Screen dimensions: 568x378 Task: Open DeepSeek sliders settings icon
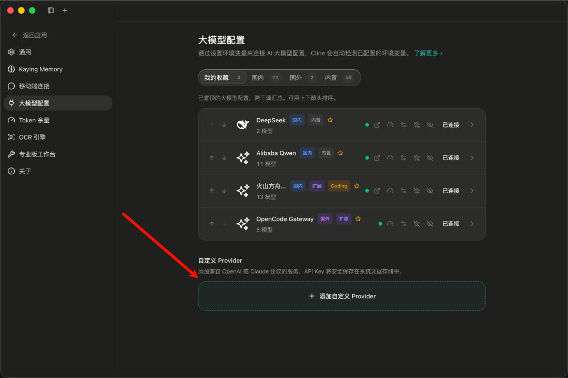tap(403, 125)
